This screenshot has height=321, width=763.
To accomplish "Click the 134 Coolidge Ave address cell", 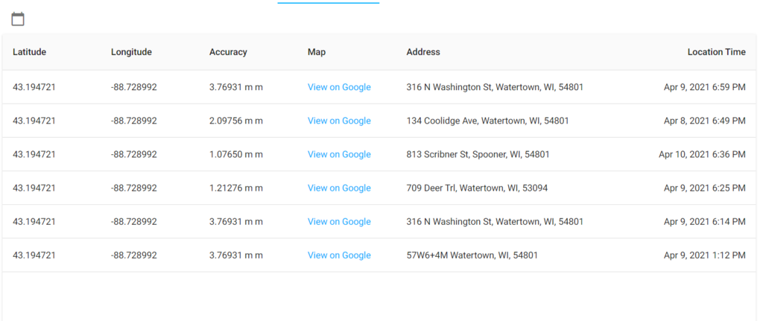I will pyautogui.click(x=487, y=121).
